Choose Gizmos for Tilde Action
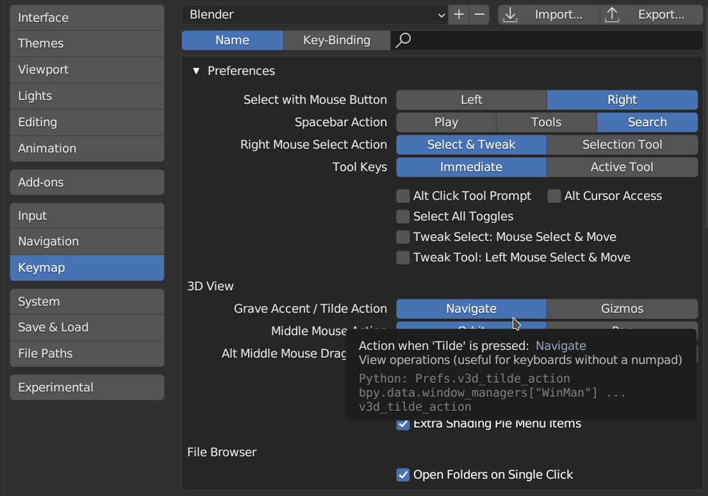Screen dimensions: 708x496 click(x=622, y=309)
